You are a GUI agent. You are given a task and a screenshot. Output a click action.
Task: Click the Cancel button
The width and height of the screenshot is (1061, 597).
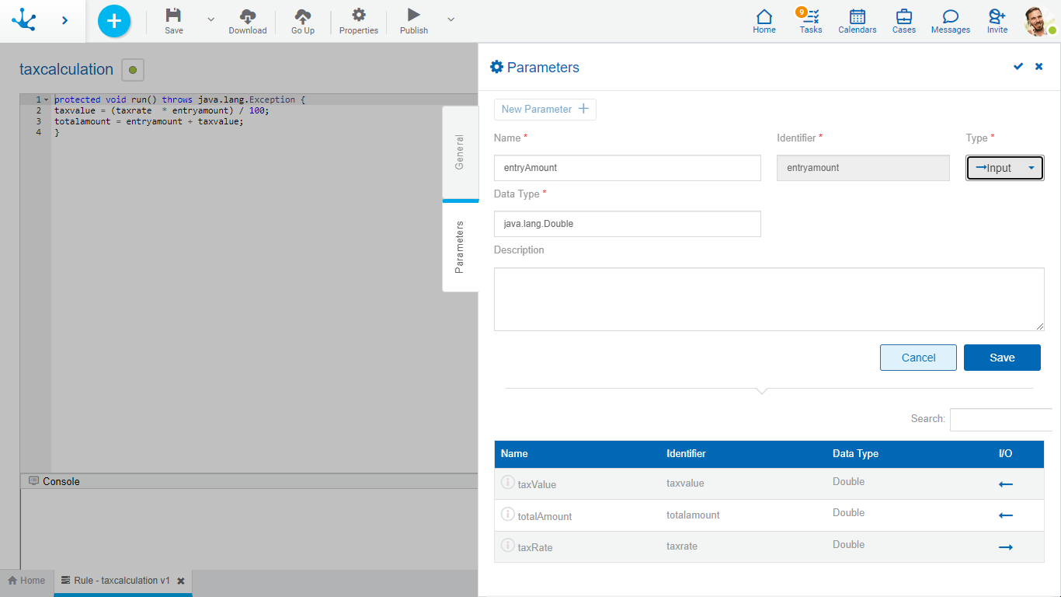(918, 358)
